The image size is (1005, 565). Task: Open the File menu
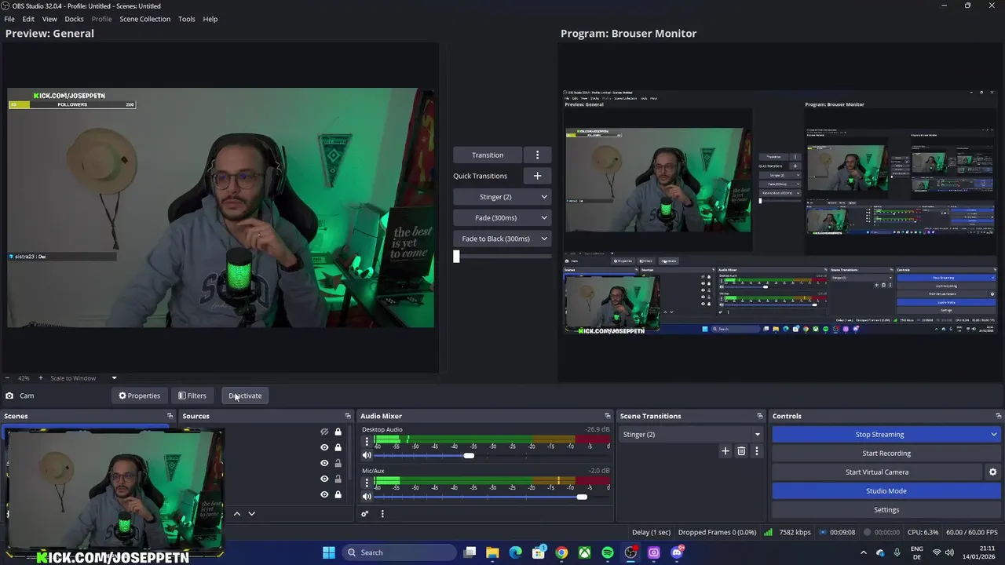click(9, 19)
